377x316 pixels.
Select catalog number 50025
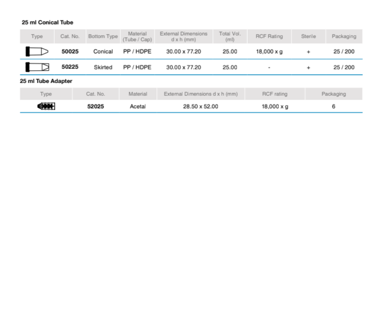point(70,51)
